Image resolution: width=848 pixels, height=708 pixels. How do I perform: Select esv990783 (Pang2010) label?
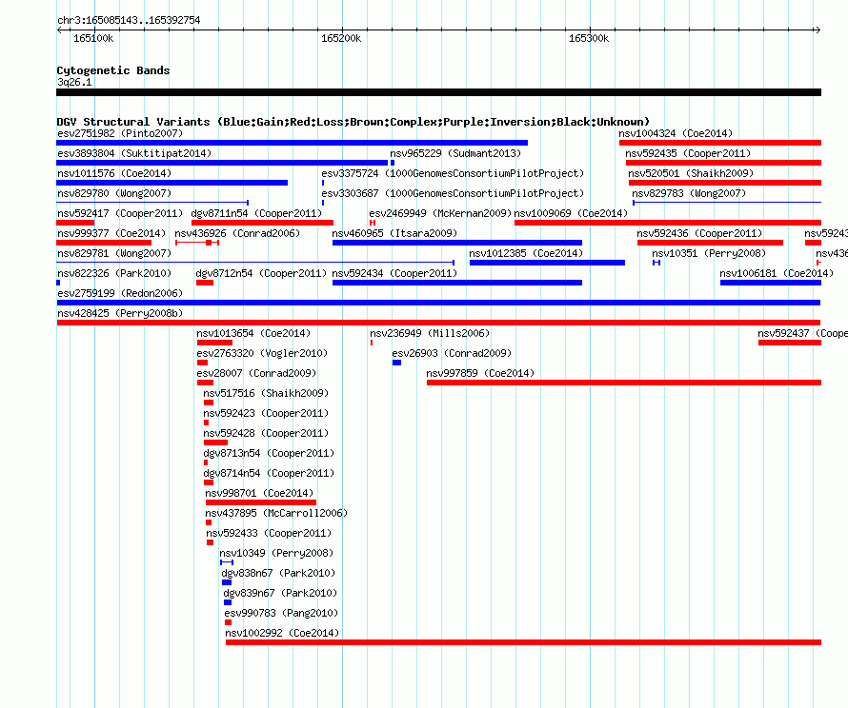point(281,613)
